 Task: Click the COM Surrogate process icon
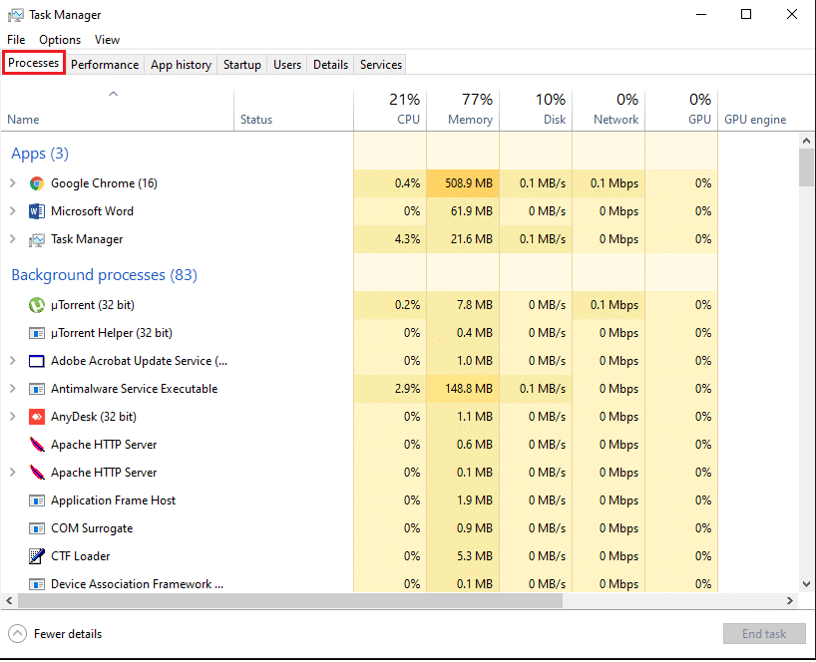tap(37, 528)
